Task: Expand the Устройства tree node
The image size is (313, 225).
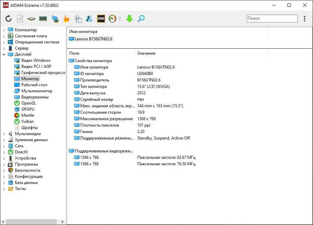Action: pos(4,158)
